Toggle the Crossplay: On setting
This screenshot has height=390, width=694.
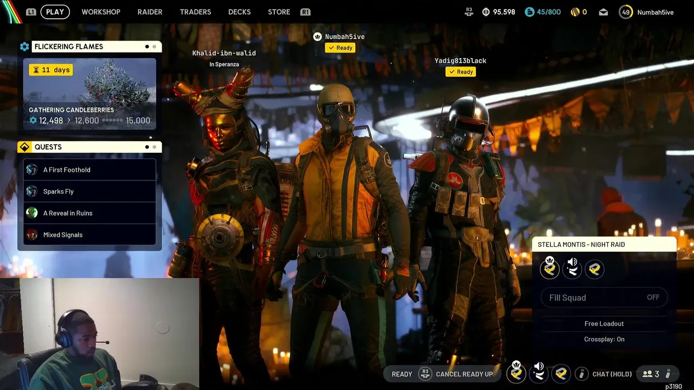pyautogui.click(x=604, y=339)
